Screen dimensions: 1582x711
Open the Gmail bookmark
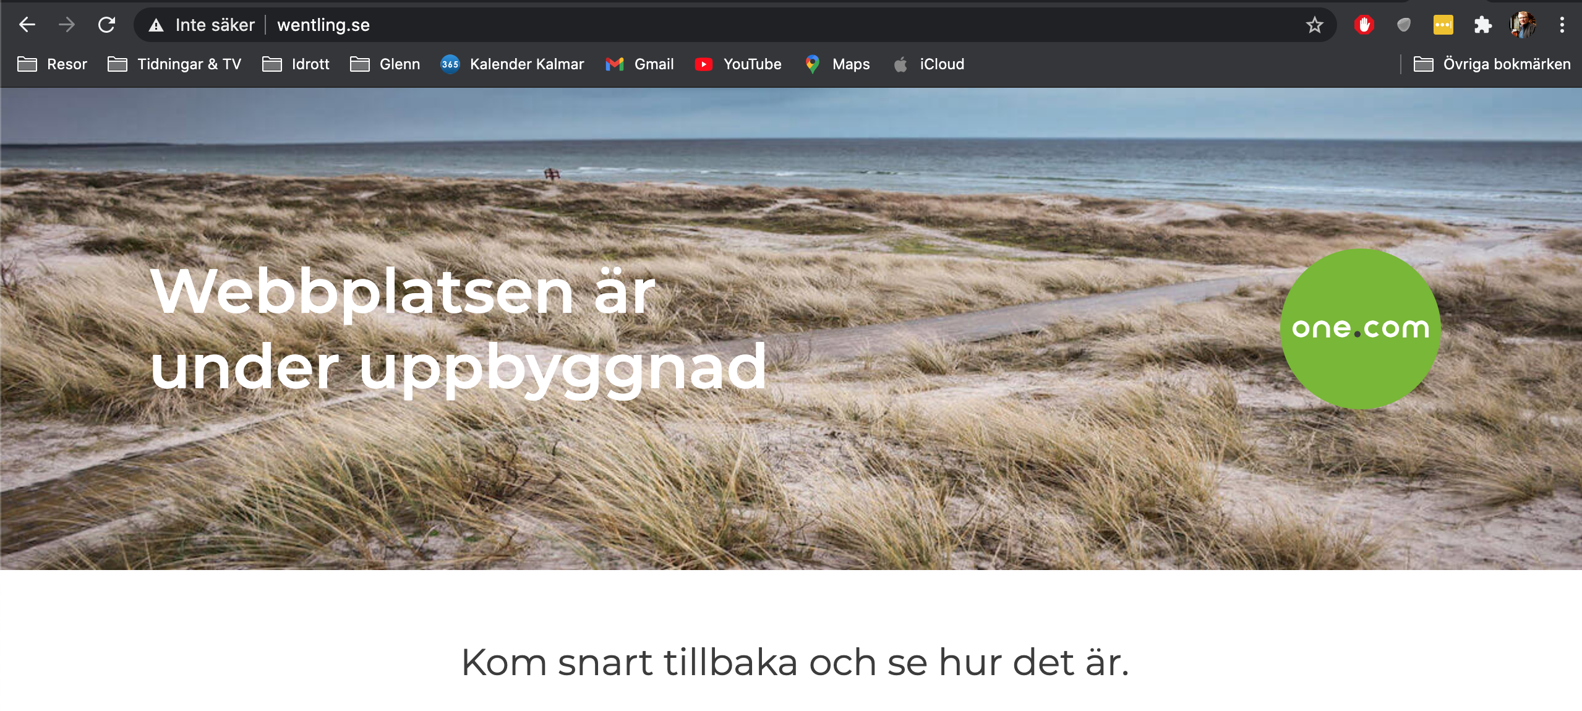[639, 64]
